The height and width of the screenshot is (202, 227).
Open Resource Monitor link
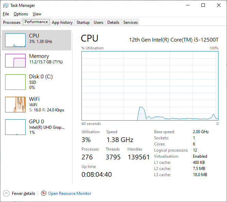[70, 193]
